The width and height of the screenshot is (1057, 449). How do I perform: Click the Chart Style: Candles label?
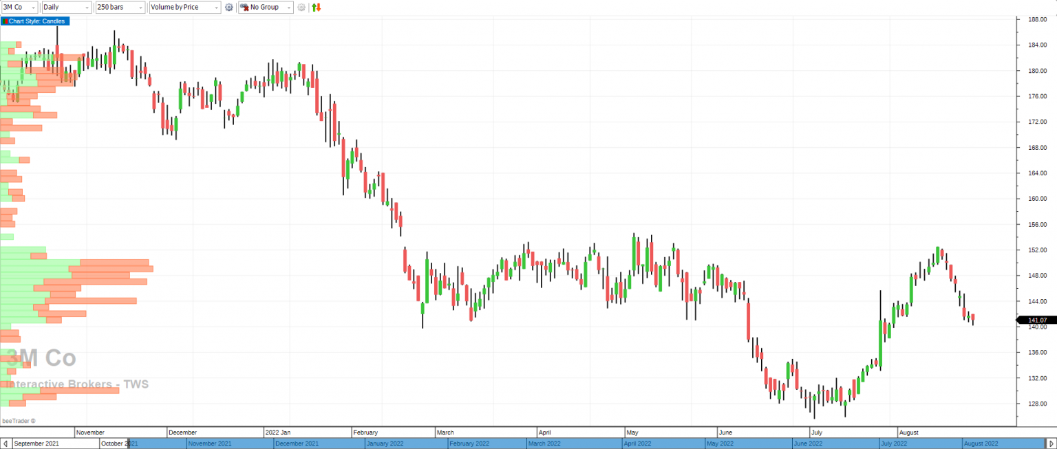pyautogui.click(x=36, y=21)
